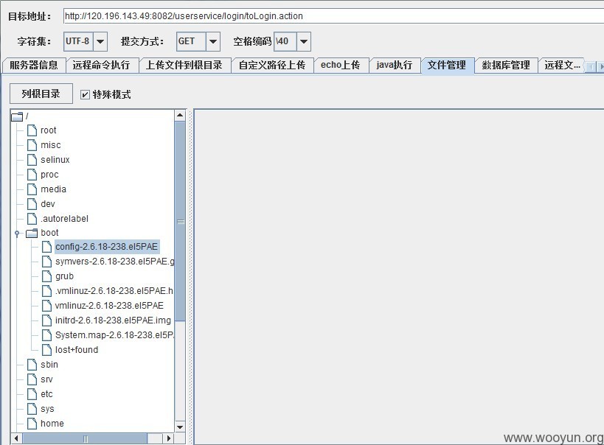Screen dimensions: 604x445
Task: Click the file icon beside misc
Action: tap(32, 145)
